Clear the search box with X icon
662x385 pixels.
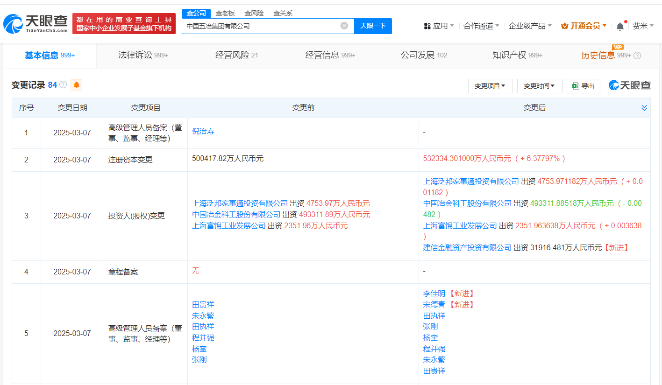coord(344,26)
